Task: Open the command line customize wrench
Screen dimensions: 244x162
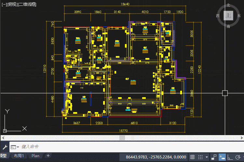Action: [x=5, y=147]
